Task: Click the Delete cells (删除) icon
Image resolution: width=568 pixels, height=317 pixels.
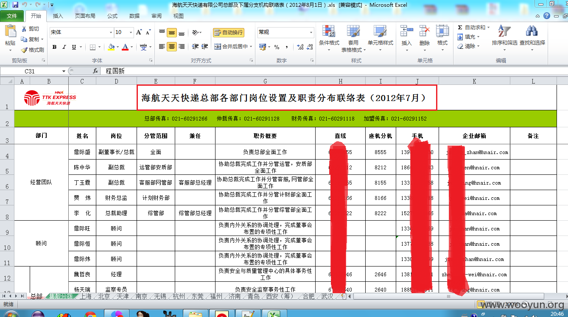Action: 425,31
